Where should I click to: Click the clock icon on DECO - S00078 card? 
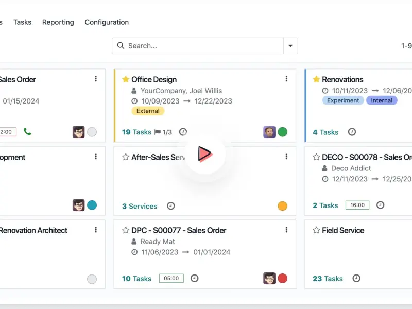[380, 205]
